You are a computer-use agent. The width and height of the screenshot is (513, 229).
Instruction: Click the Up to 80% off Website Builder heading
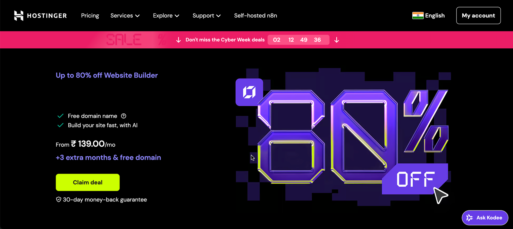[107, 75]
